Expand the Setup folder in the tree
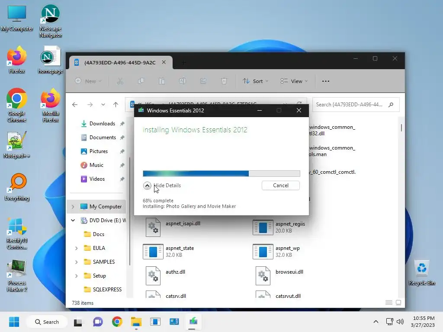The image size is (443, 332). [x=76, y=276]
